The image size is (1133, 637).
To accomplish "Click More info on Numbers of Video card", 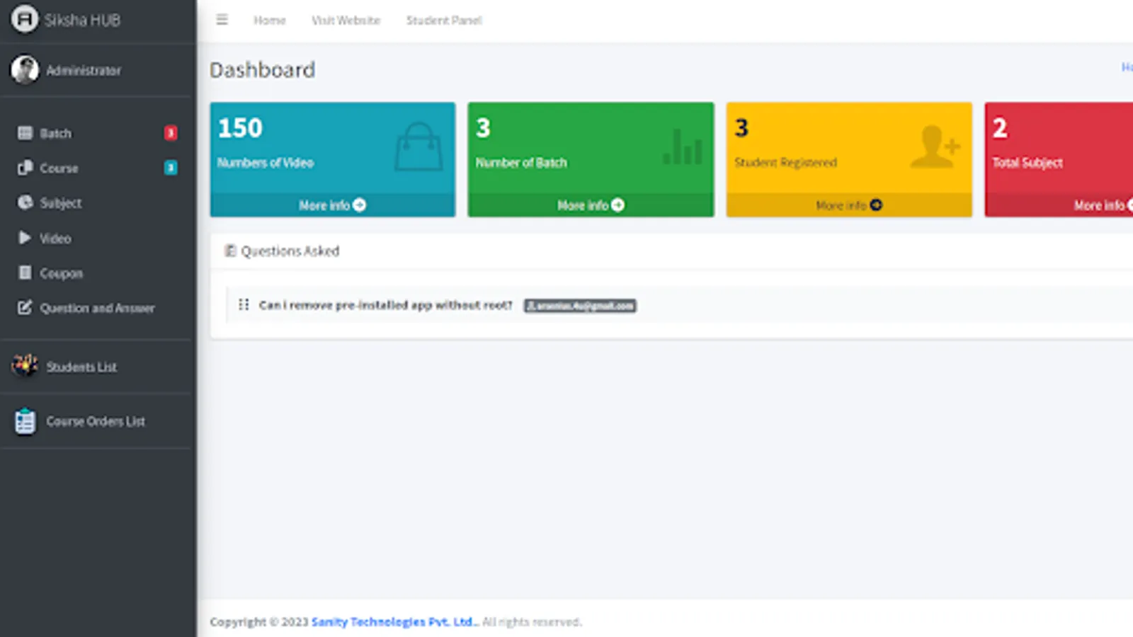I will 332,205.
